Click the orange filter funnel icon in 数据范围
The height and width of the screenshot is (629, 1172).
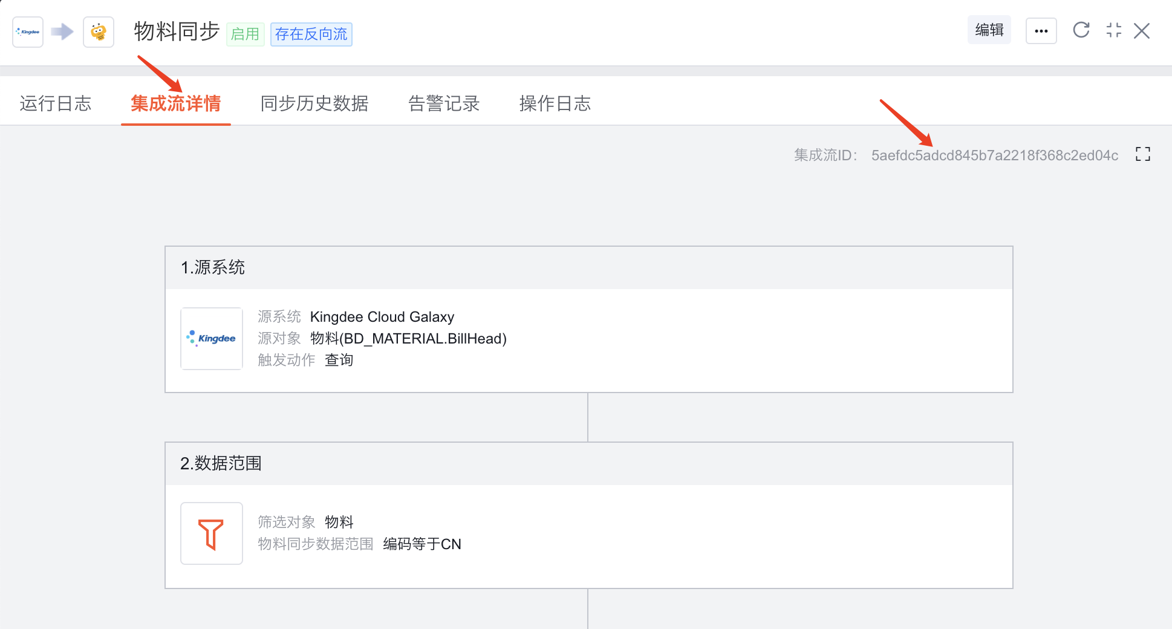click(x=211, y=533)
